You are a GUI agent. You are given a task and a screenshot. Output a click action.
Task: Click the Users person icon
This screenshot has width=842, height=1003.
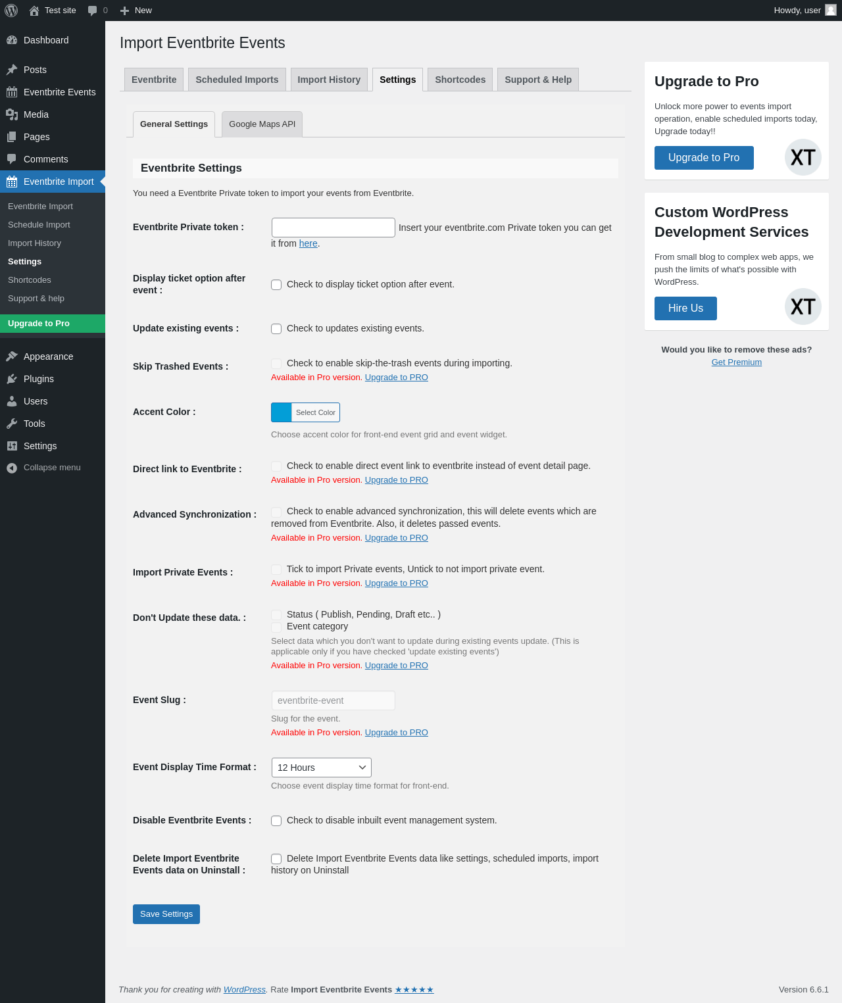tap(12, 401)
